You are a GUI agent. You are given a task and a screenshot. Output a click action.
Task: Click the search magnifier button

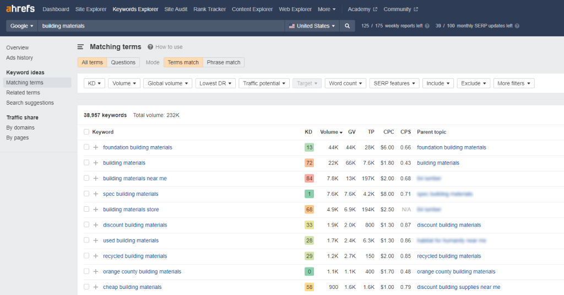(x=347, y=26)
